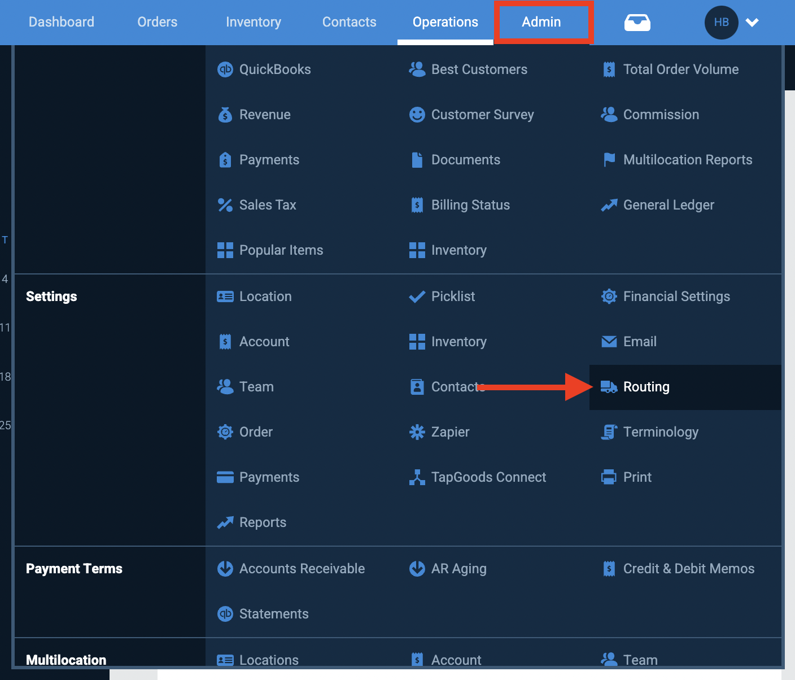Image resolution: width=795 pixels, height=680 pixels.
Task: Open Accounts Receivable under Payment Terms
Action: [302, 569]
